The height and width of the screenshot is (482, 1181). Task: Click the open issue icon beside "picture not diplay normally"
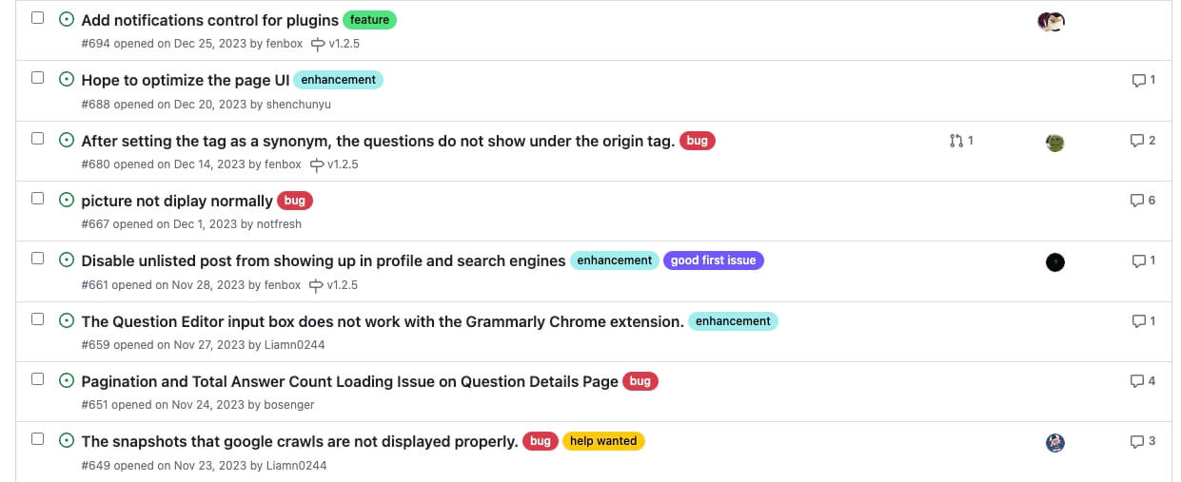coord(67,200)
